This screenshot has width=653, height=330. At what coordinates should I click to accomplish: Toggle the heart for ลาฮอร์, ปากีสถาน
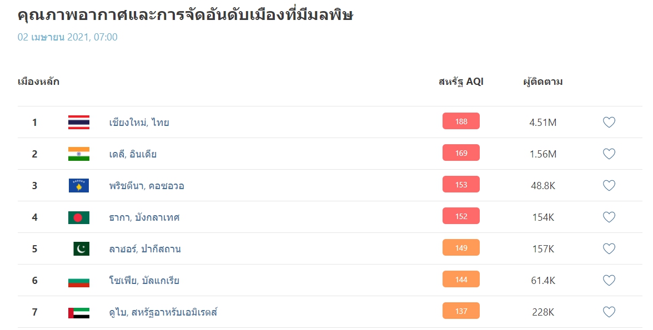609,249
